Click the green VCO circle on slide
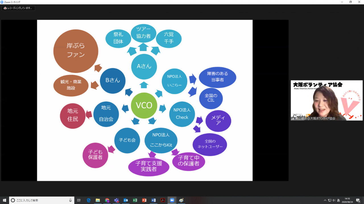This screenshot has width=364, height=204. (x=144, y=105)
